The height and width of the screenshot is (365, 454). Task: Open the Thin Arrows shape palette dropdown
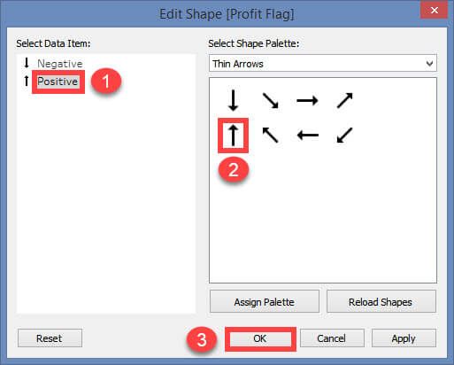323,63
